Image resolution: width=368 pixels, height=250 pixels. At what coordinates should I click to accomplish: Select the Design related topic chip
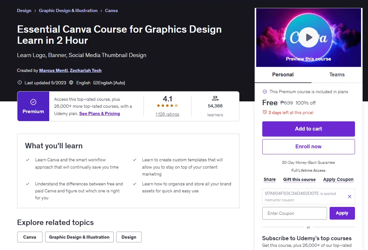pyautogui.click(x=129, y=237)
